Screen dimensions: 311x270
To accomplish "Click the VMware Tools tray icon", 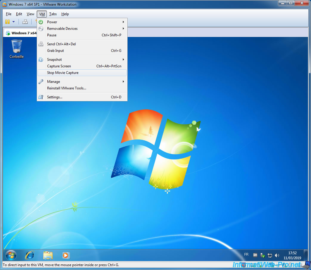I will [255, 255].
